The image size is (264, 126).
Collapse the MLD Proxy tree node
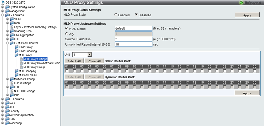pos(12,55)
